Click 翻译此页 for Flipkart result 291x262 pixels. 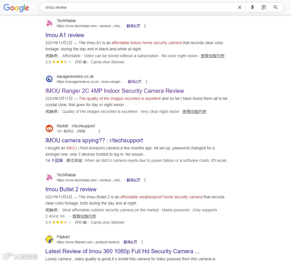pyautogui.click(x=130, y=242)
